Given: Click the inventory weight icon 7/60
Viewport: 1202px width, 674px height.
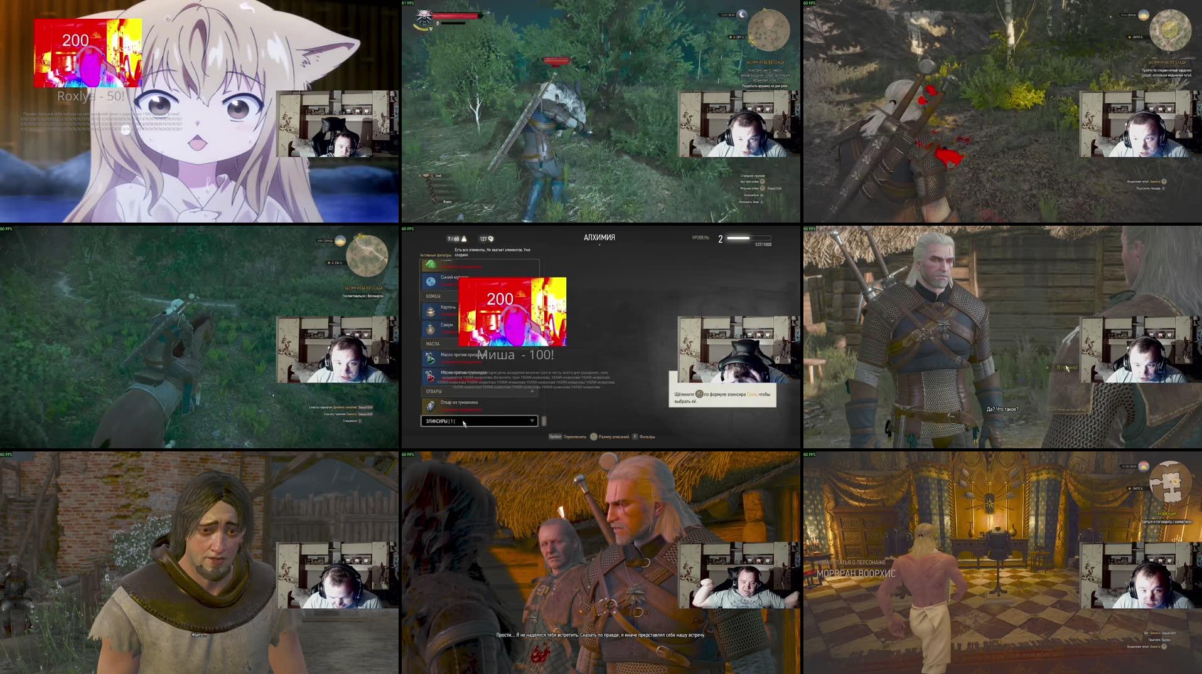Looking at the screenshot, I should pyautogui.click(x=464, y=239).
